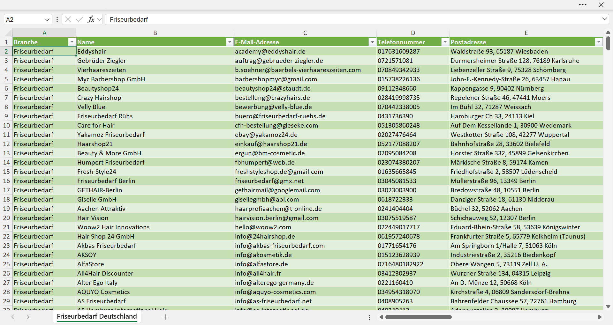Image resolution: width=613 pixels, height=325 pixels.
Task: Select column B header
Action: (x=155, y=33)
